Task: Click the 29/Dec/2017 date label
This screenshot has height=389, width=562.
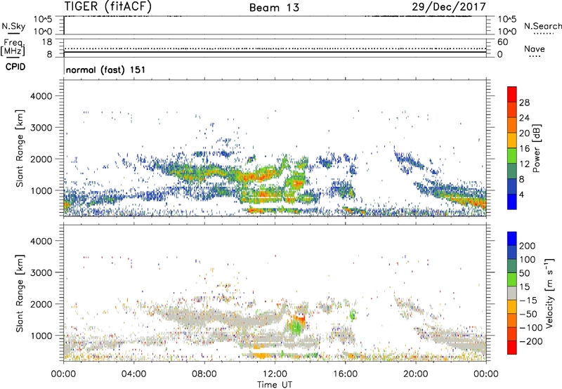Action: (449, 7)
